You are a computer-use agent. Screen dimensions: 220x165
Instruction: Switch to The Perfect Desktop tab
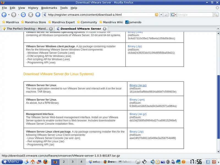27,29
